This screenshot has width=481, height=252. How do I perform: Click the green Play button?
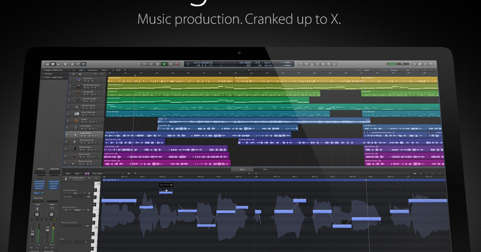pyautogui.click(x=164, y=64)
